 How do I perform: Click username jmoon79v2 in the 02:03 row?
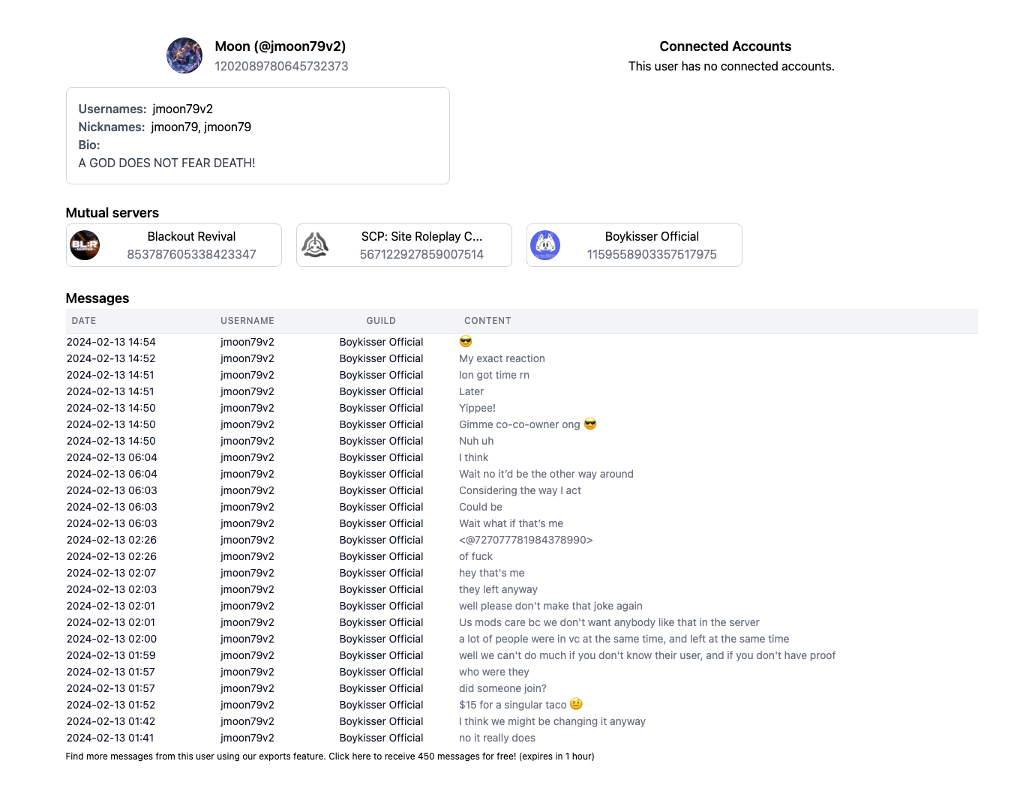point(247,589)
